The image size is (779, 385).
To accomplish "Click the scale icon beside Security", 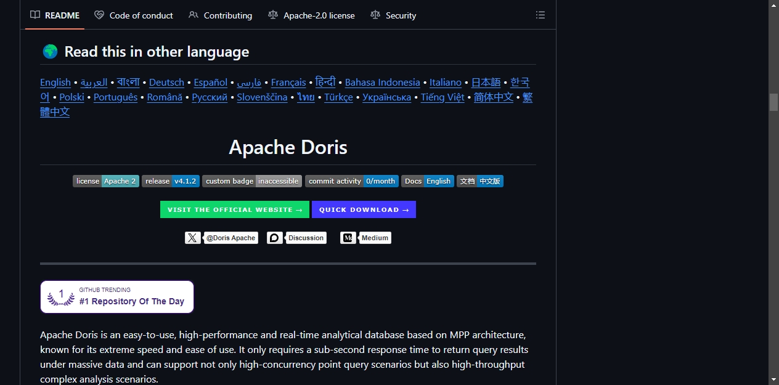I will coord(375,15).
